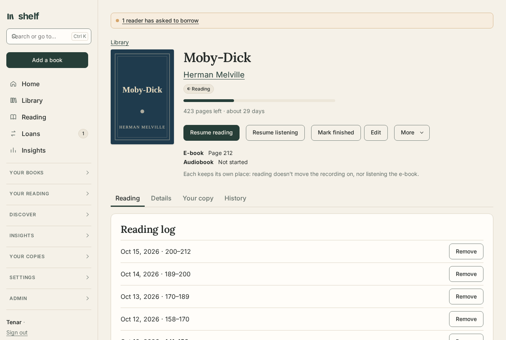Switch to the Details tab
The image size is (506, 340).
point(161,198)
